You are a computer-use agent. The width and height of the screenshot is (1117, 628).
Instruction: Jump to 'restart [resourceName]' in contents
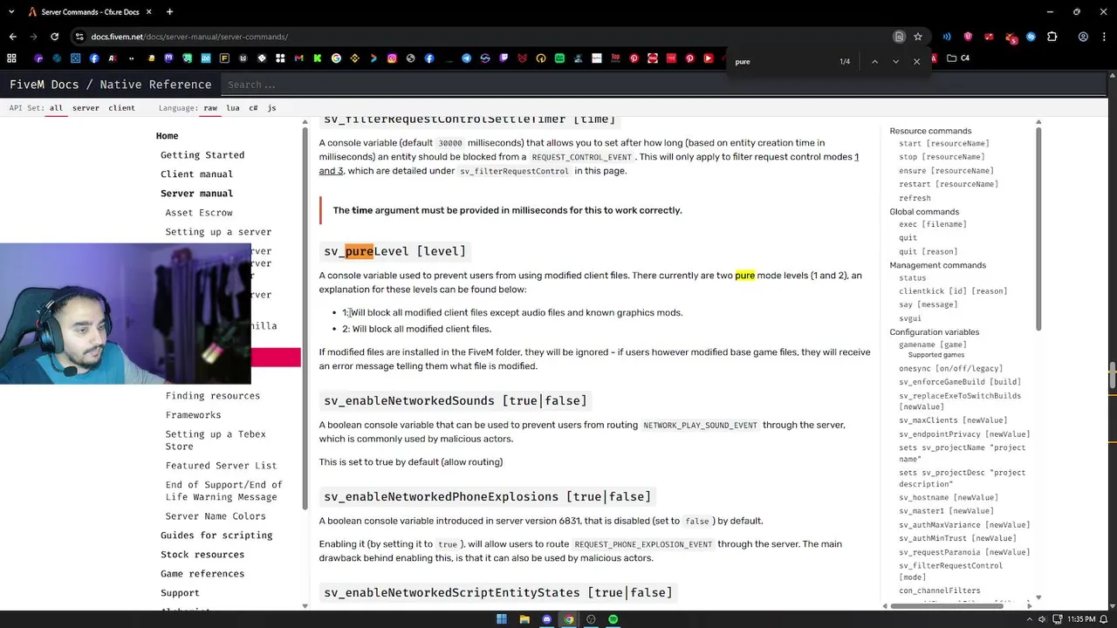pyautogui.click(x=949, y=184)
